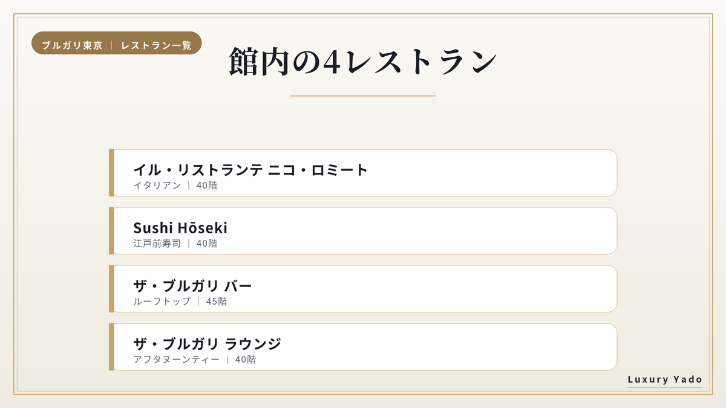726x408 pixels.
Task: Click the gold divider line under the title
Action: (363, 96)
